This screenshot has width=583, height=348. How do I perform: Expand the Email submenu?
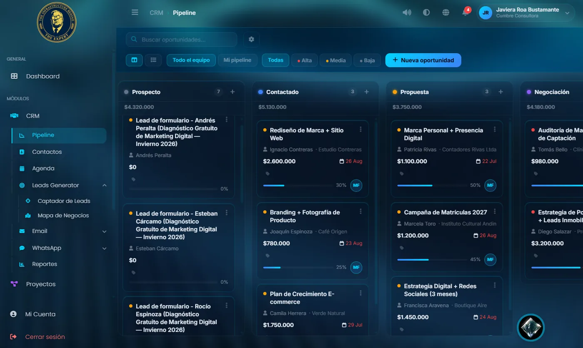coord(105,231)
